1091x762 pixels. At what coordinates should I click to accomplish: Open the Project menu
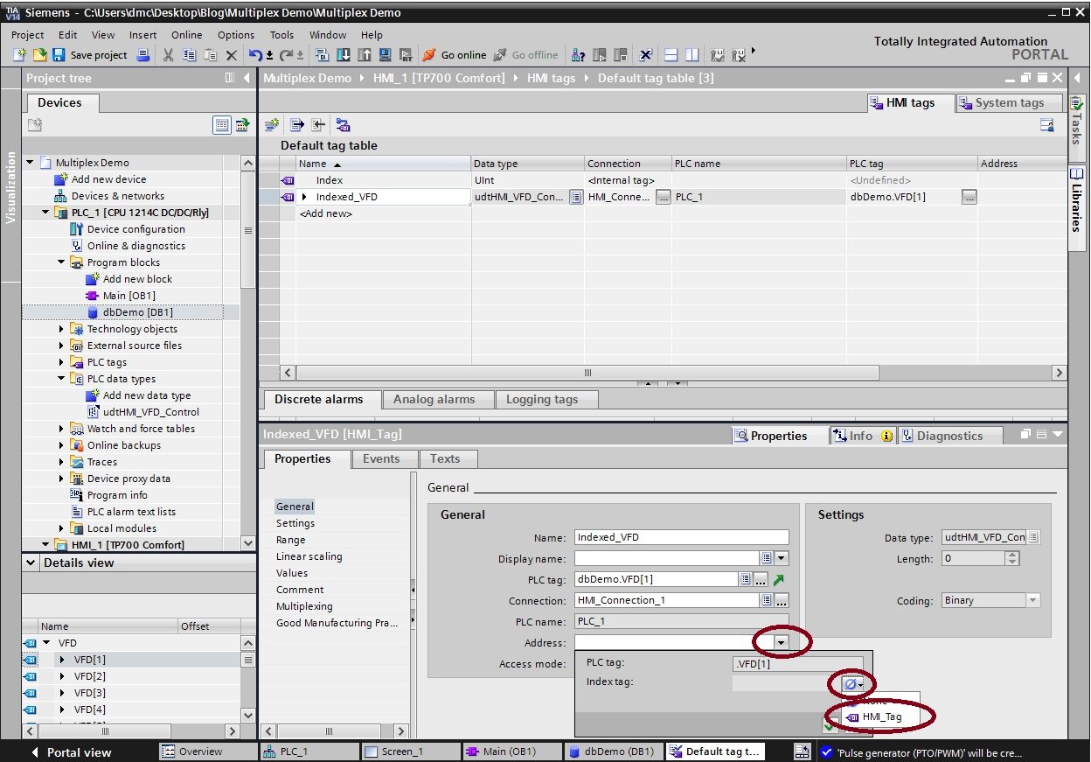(x=27, y=35)
